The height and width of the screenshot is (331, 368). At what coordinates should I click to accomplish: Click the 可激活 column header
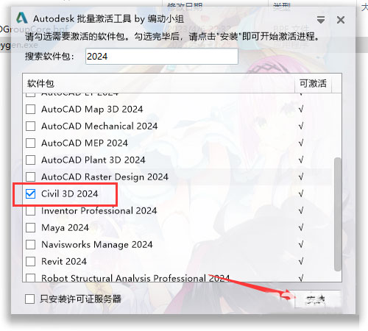coord(313,83)
